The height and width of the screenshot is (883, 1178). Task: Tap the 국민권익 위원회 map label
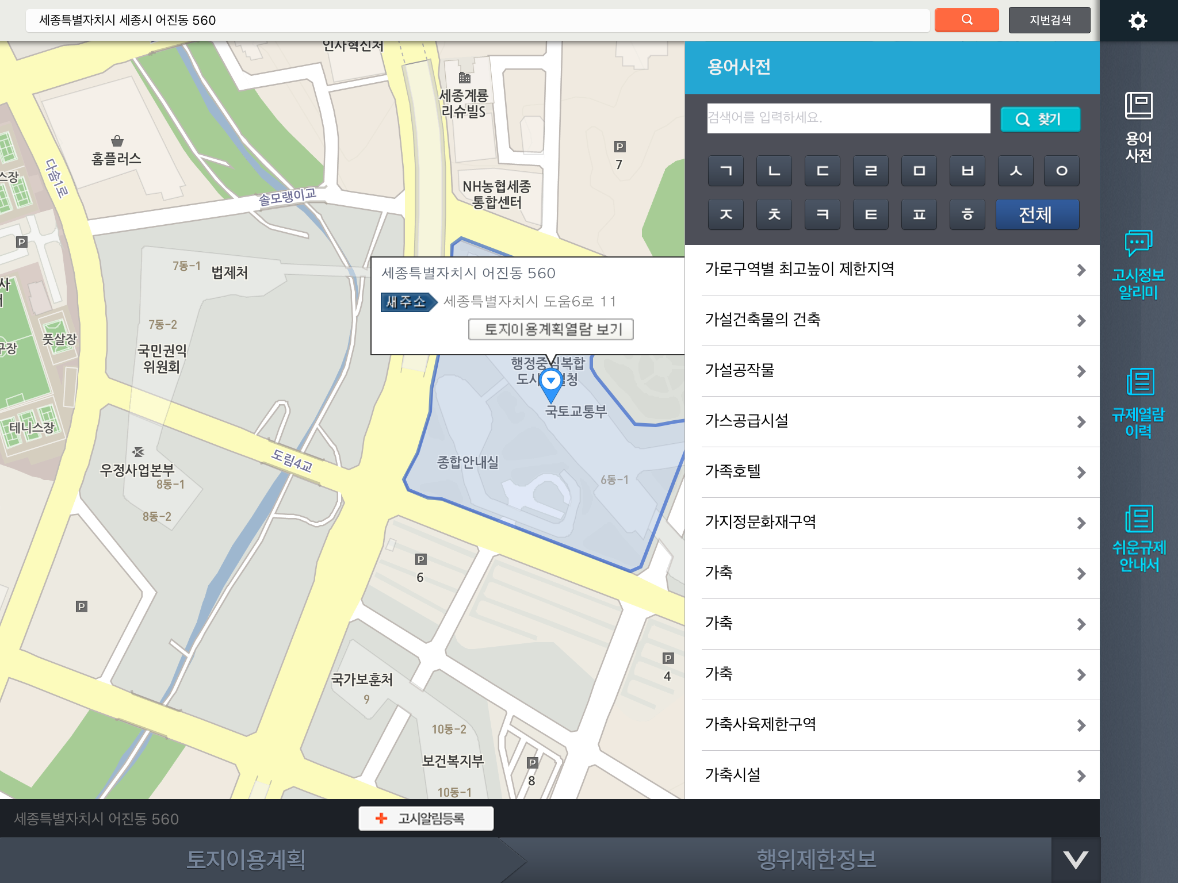[162, 358]
